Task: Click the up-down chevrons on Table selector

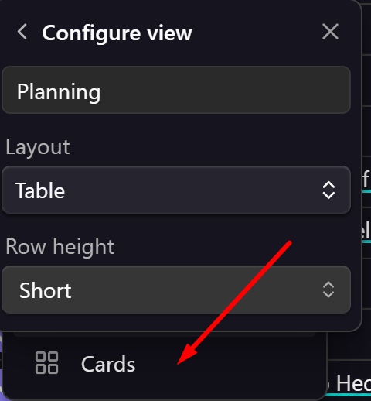Action: pos(328,190)
